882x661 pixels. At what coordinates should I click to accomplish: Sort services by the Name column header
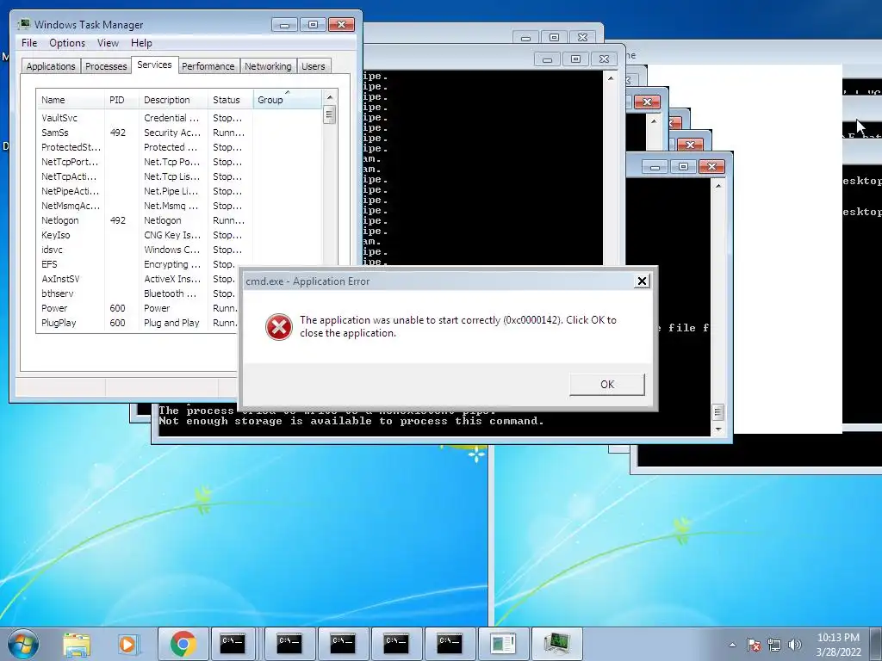pyautogui.click(x=71, y=100)
